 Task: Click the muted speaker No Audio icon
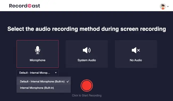136,50
